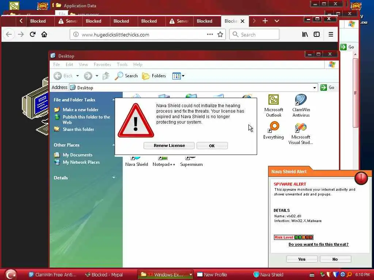Open My Documents from Other Places
374x280 pixels.
coord(77,155)
